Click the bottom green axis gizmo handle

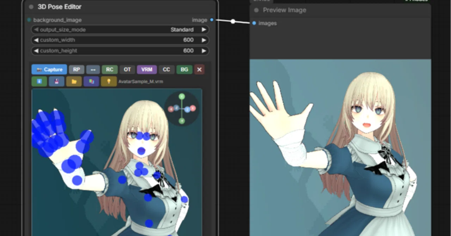181,121
